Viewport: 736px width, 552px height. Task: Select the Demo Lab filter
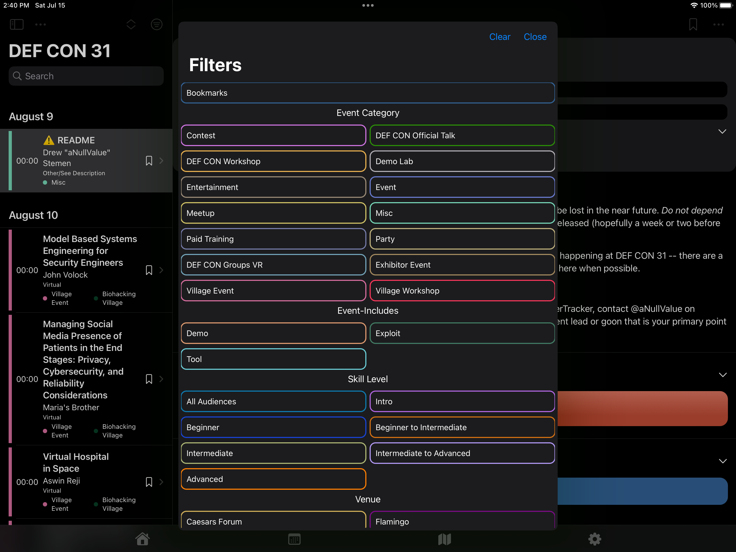[462, 161]
